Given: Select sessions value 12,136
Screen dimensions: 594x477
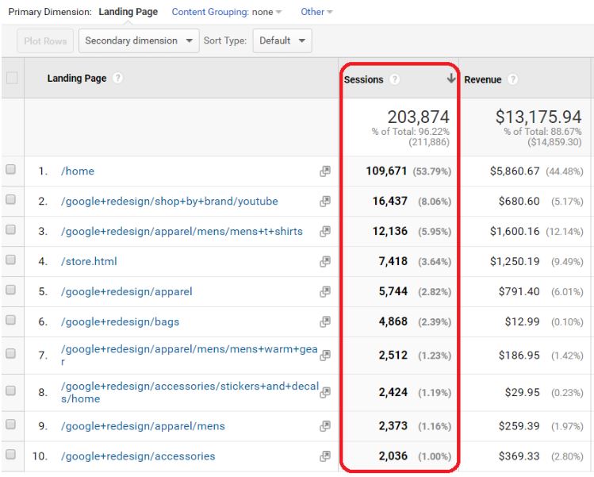Looking at the screenshot, I should [390, 231].
